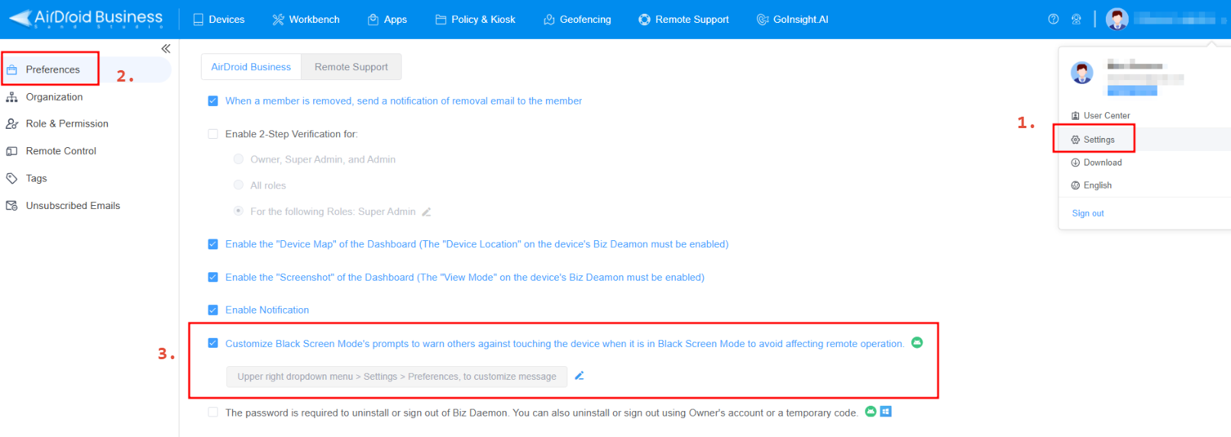Viewport: 1231px width, 437px height.
Task: Open GoInsight.AI in top navigation
Action: point(792,19)
